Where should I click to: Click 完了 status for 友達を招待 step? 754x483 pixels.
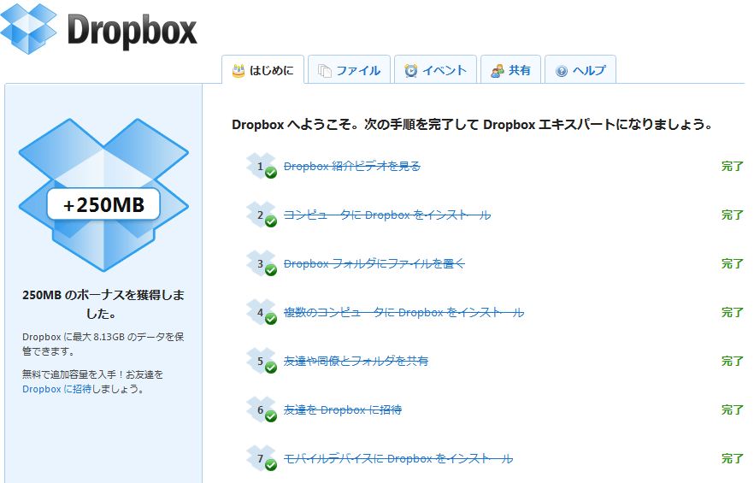coord(733,409)
